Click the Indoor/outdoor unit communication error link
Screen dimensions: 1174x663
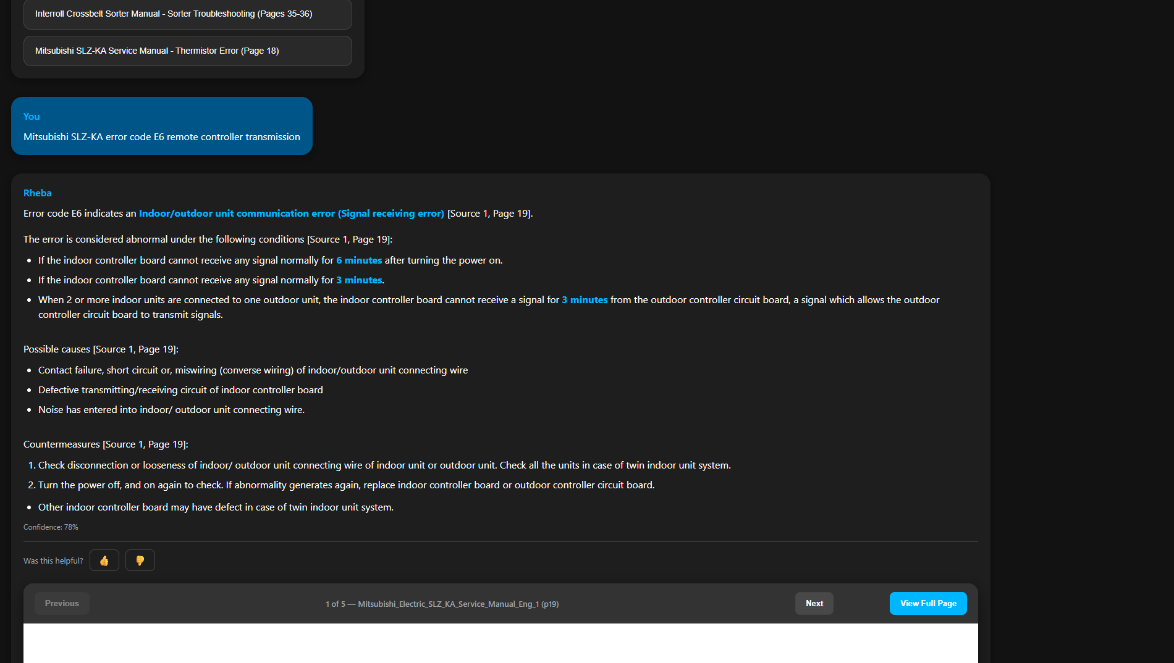pos(291,214)
